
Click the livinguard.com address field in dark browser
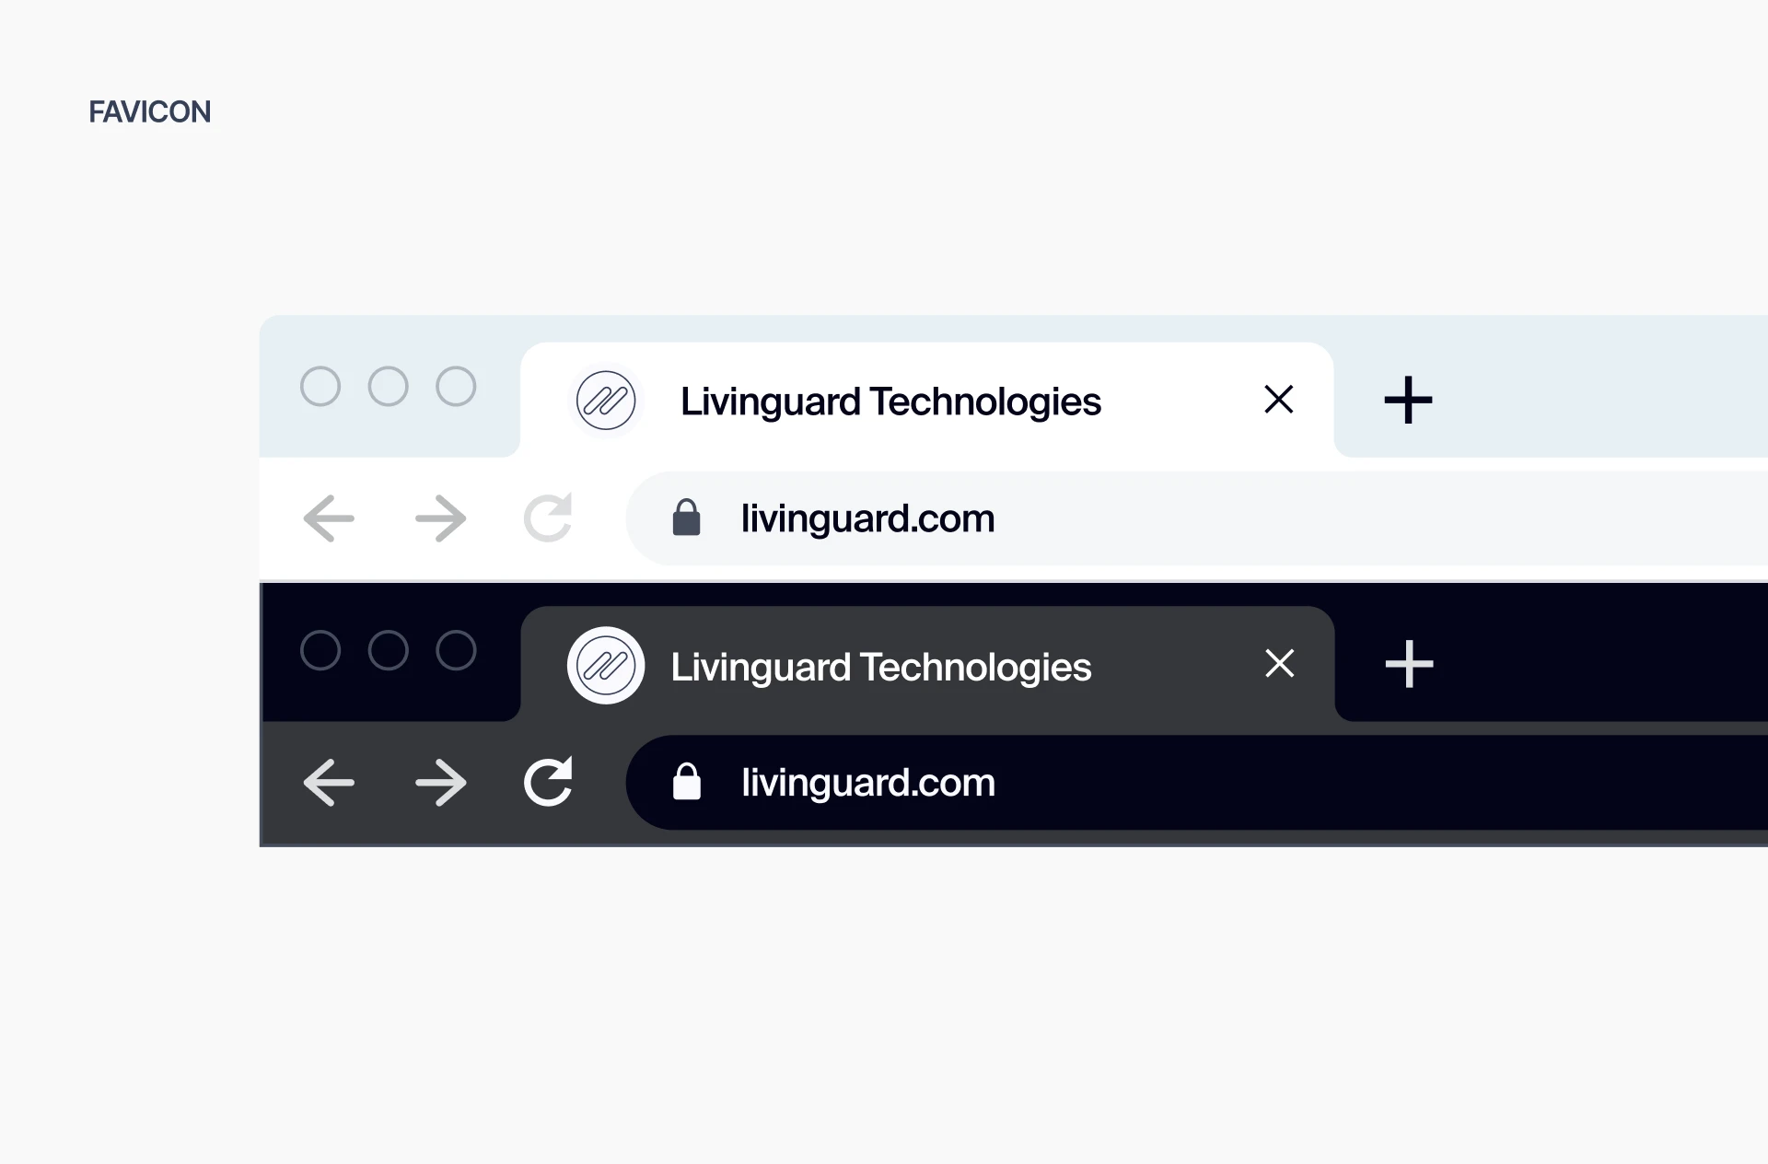point(1197,783)
